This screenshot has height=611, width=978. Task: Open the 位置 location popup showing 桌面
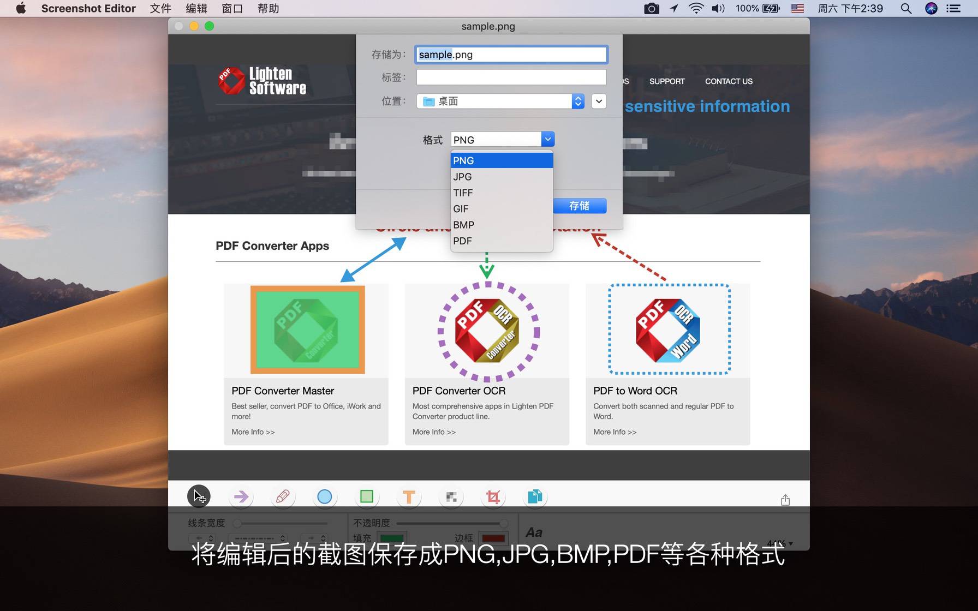500,101
